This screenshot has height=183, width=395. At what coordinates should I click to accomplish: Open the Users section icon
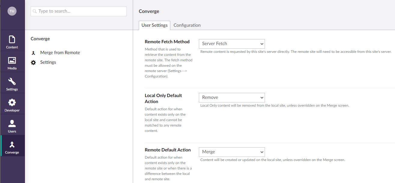coord(12,124)
